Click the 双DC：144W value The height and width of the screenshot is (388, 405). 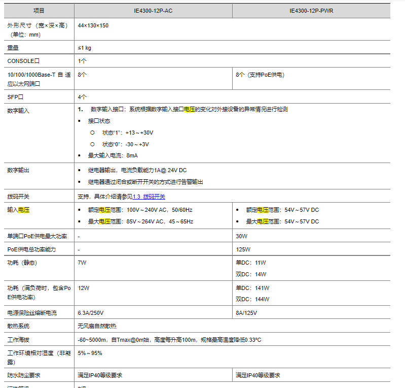[x=252, y=299]
